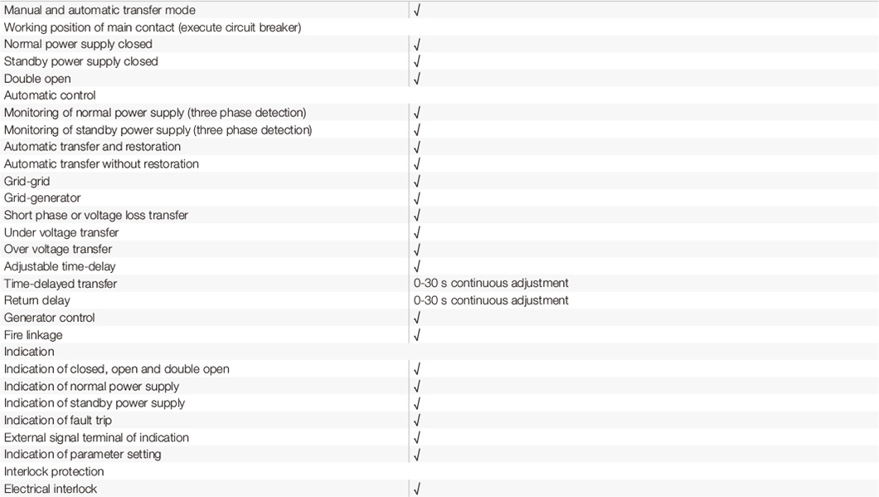Select the Working position of main contact heading
This screenshot has width=879, height=497.
coord(153,27)
